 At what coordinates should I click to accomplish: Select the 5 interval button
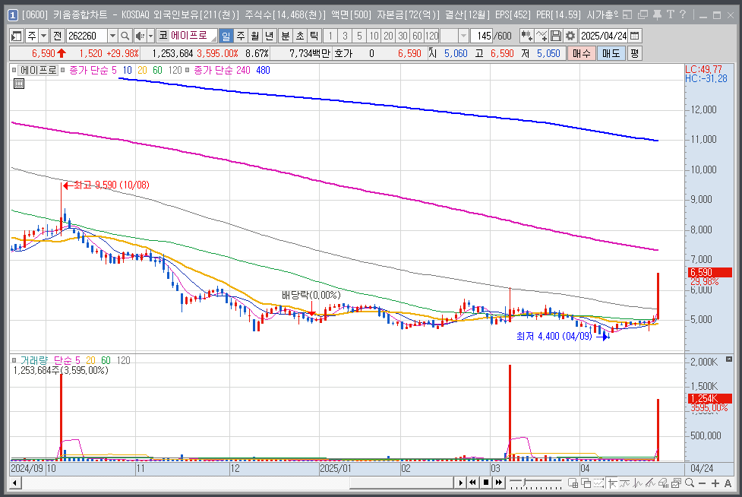click(360, 36)
